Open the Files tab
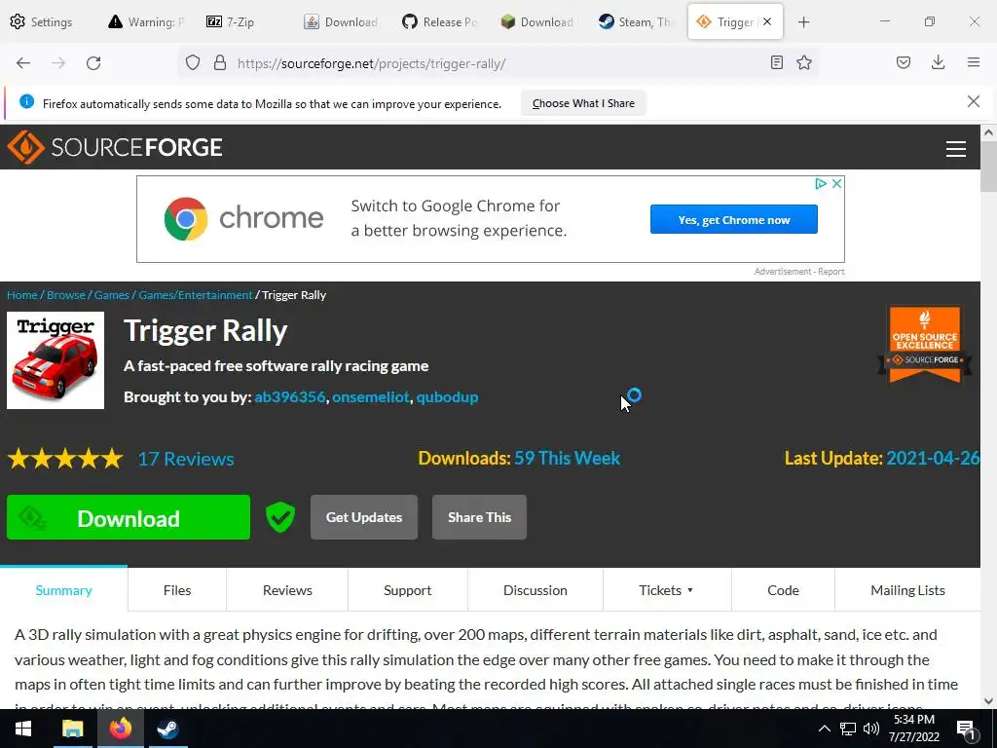This screenshot has height=748, width=997. [177, 590]
